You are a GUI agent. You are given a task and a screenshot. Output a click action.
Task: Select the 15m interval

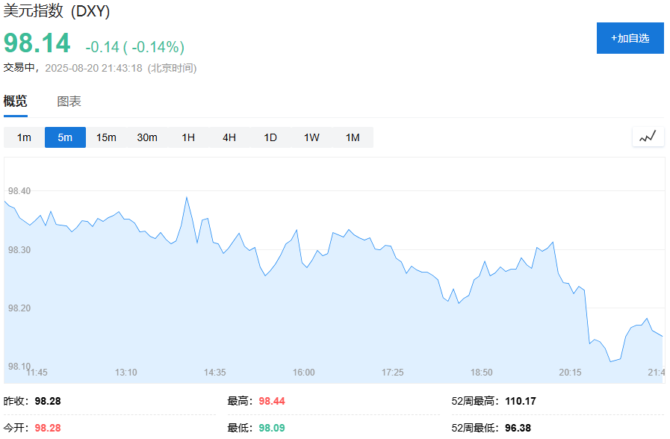(106, 137)
